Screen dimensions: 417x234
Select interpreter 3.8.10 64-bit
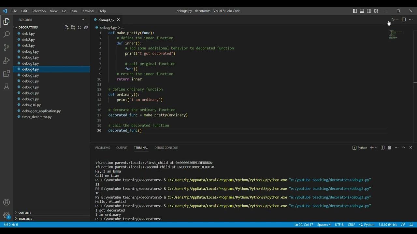pyautogui.click(x=387, y=225)
